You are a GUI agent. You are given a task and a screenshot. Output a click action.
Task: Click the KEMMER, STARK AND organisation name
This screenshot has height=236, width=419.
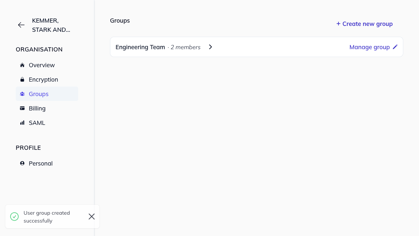(51, 25)
